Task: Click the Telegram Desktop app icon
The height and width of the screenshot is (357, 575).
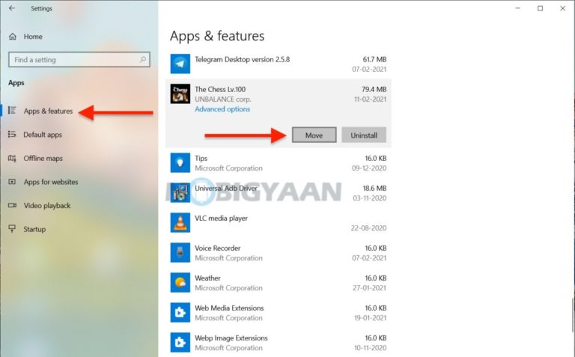Action: point(180,64)
